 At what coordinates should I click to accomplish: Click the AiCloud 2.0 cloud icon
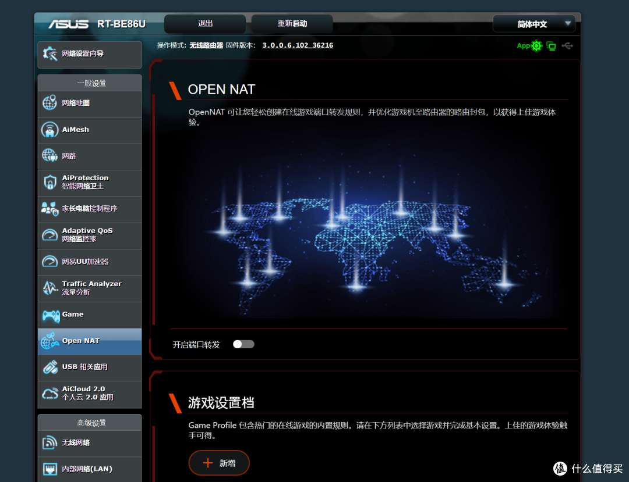click(x=50, y=394)
